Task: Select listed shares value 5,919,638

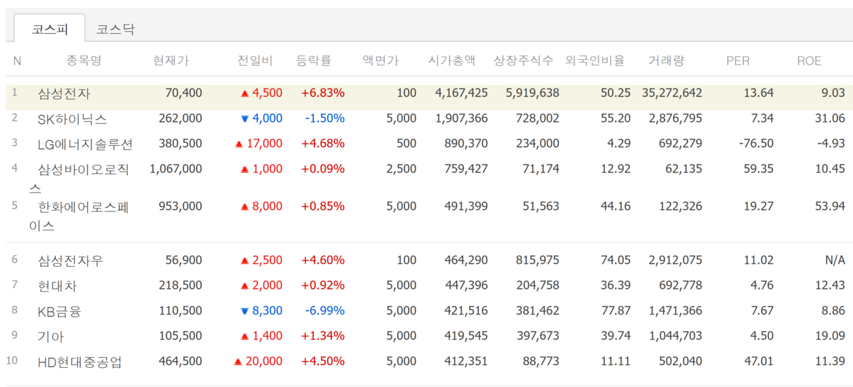Action: (x=532, y=93)
